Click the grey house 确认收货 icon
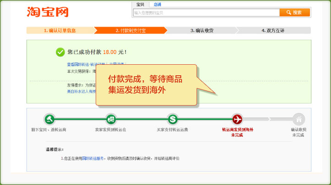Image resolution: width=331 pixels, height=185 pixels. [x=299, y=119]
